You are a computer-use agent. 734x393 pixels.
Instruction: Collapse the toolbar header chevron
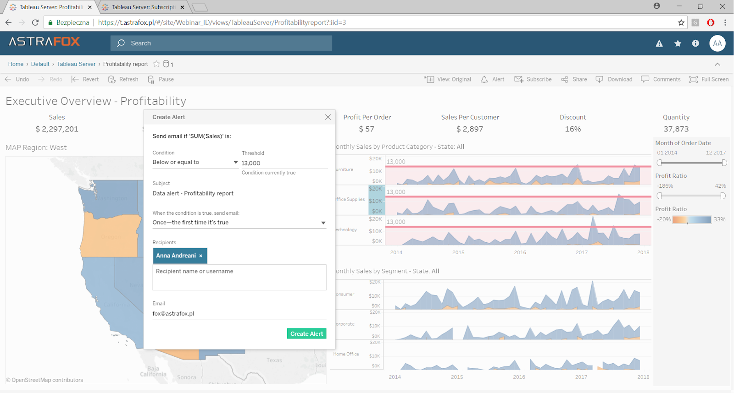click(x=717, y=64)
